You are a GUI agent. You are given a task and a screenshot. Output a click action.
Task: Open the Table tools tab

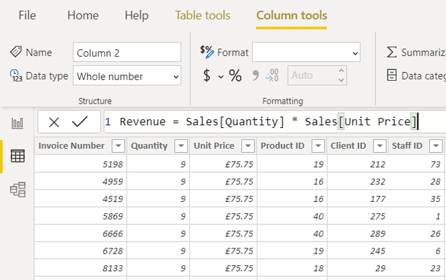click(x=202, y=15)
